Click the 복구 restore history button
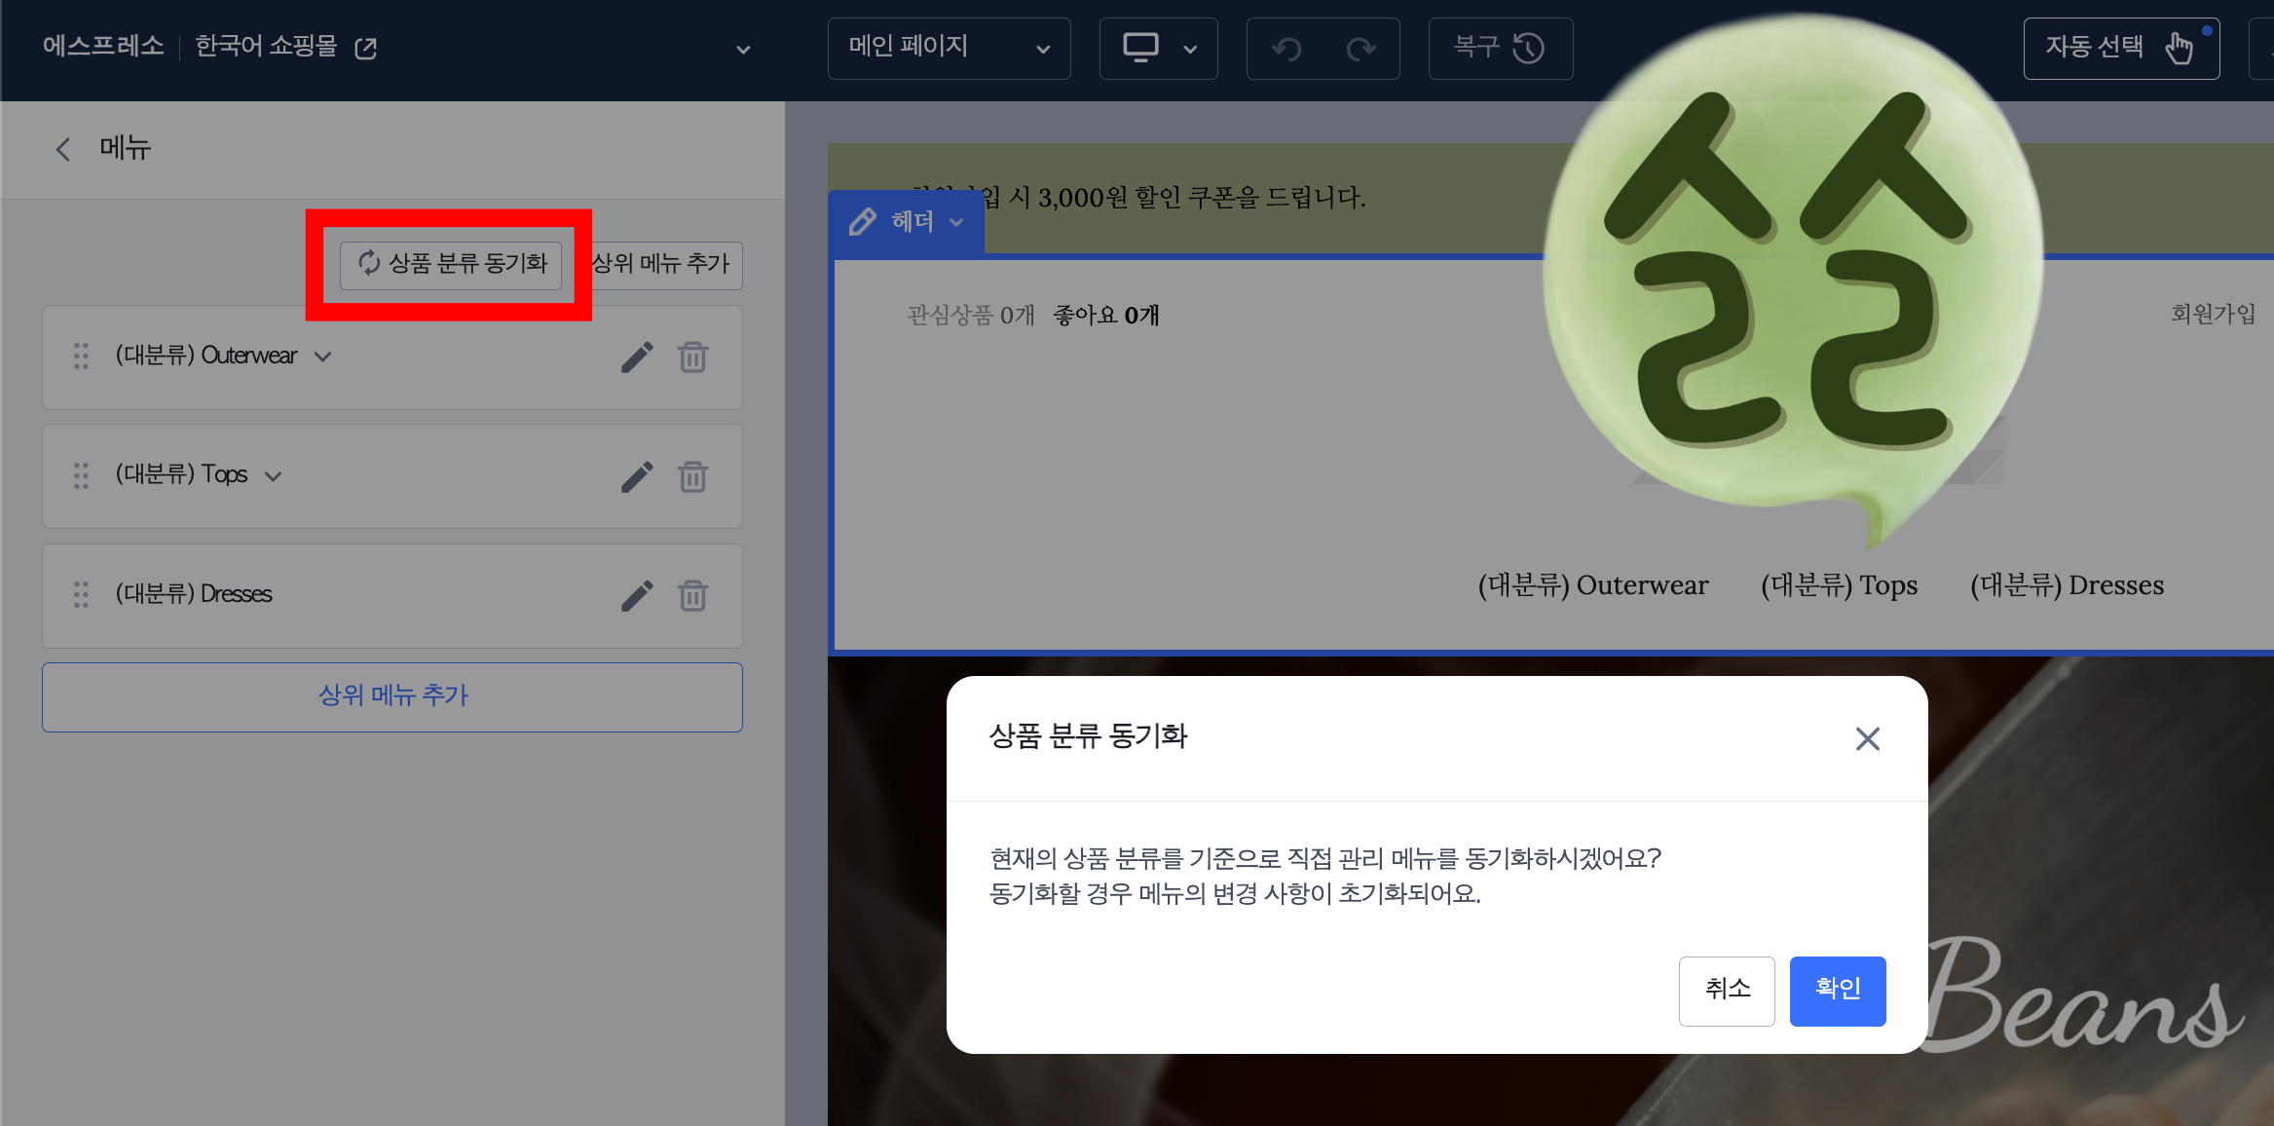The image size is (2274, 1126). pyautogui.click(x=1500, y=48)
